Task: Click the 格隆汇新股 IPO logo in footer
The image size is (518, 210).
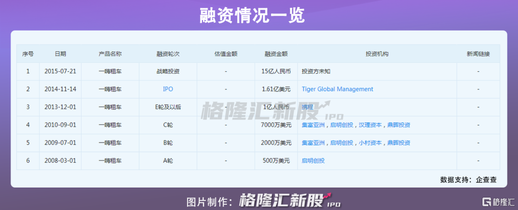Action: coord(290,200)
